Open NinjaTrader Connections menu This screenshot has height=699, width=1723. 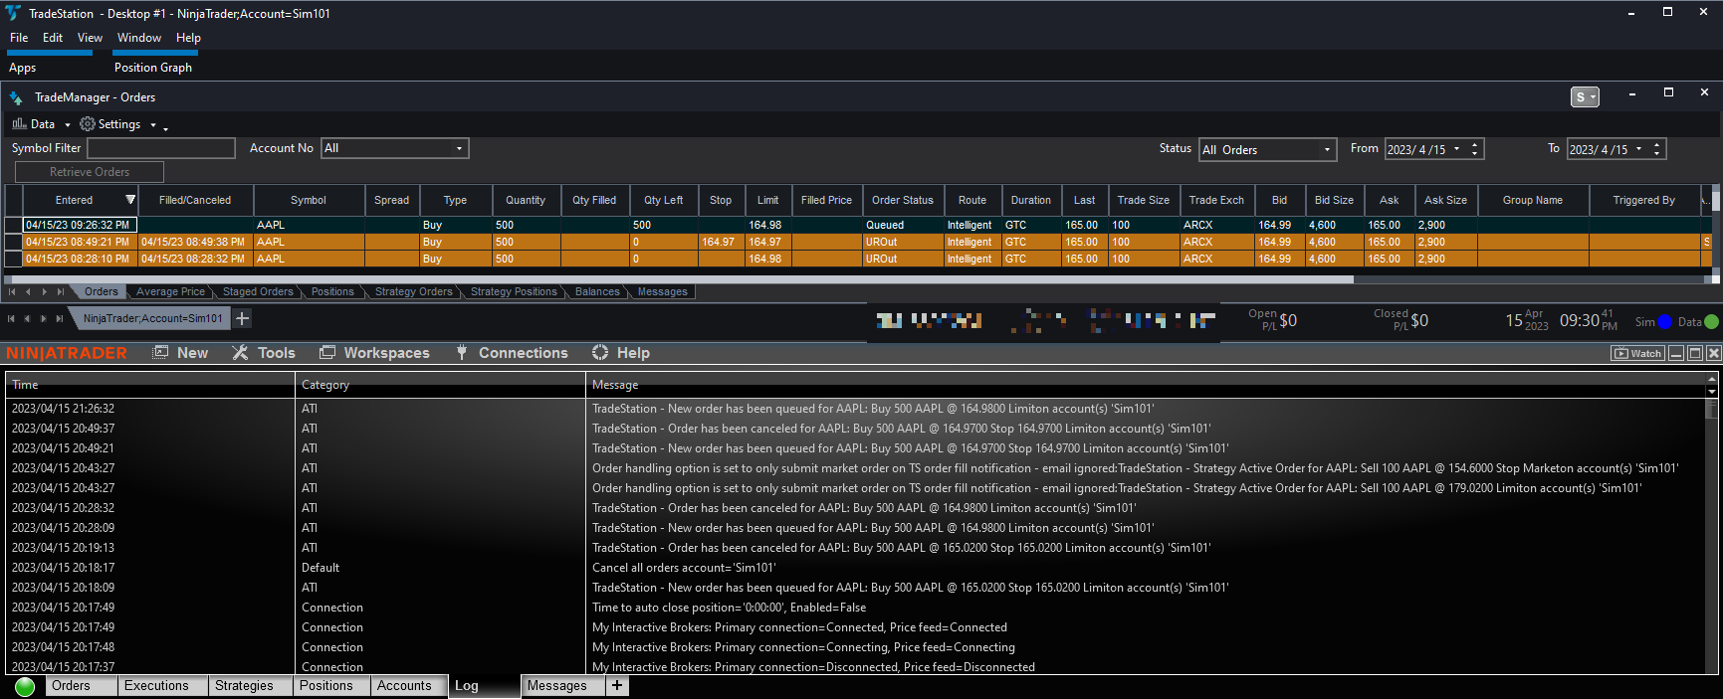click(x=512, y=353)
